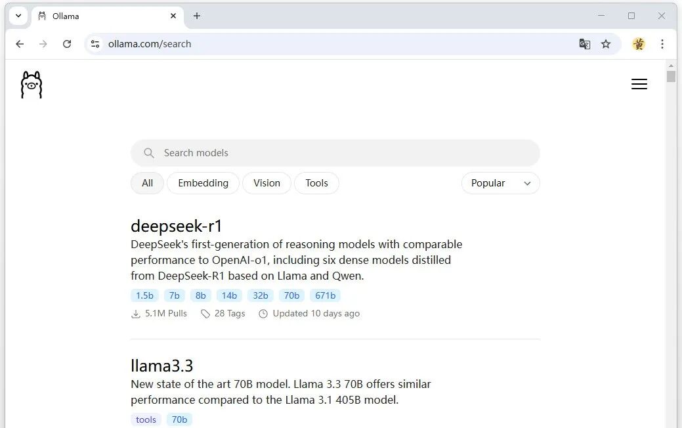Open the deepseek-r1 model page
The width and height of the screenshot is (682, 428).
coord(176,226)
